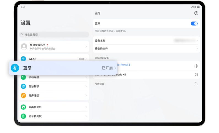Click the 智慧互联 smart connect icon
Viewport: 219px width, 133px height.
(23, 86)
